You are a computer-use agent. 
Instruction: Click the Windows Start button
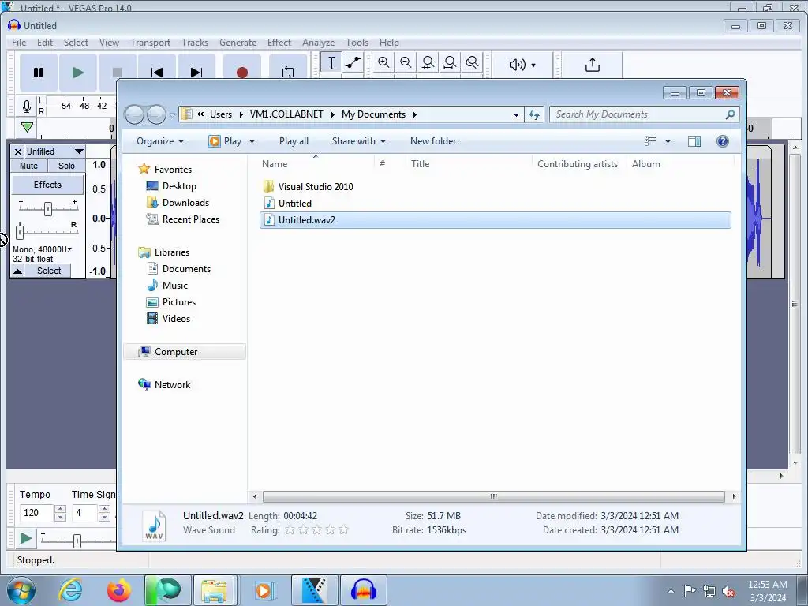point(21,590)
